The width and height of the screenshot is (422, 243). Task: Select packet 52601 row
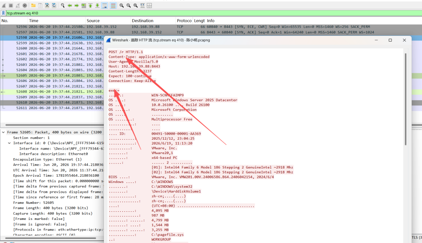coord(52,54)
